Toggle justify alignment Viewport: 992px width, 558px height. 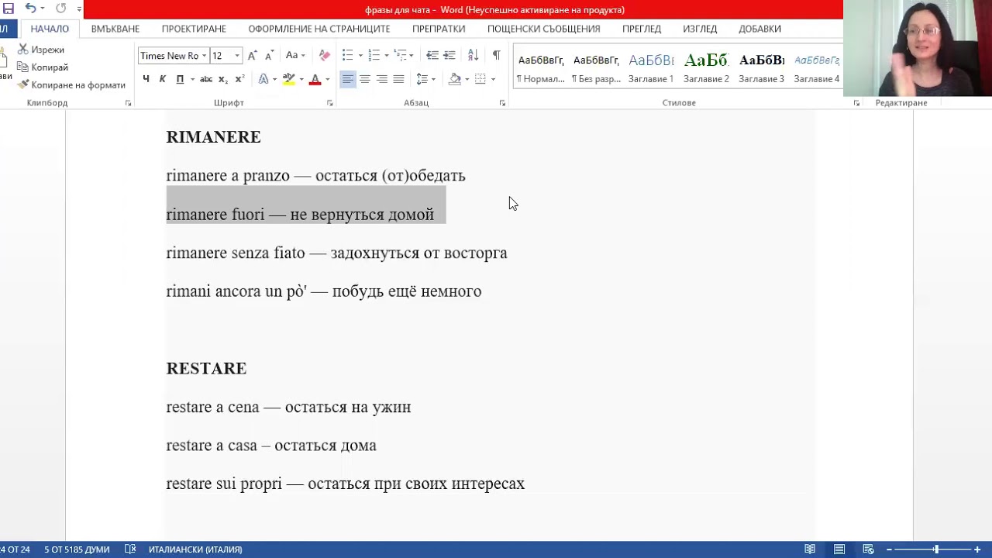[x=398, y=79]
